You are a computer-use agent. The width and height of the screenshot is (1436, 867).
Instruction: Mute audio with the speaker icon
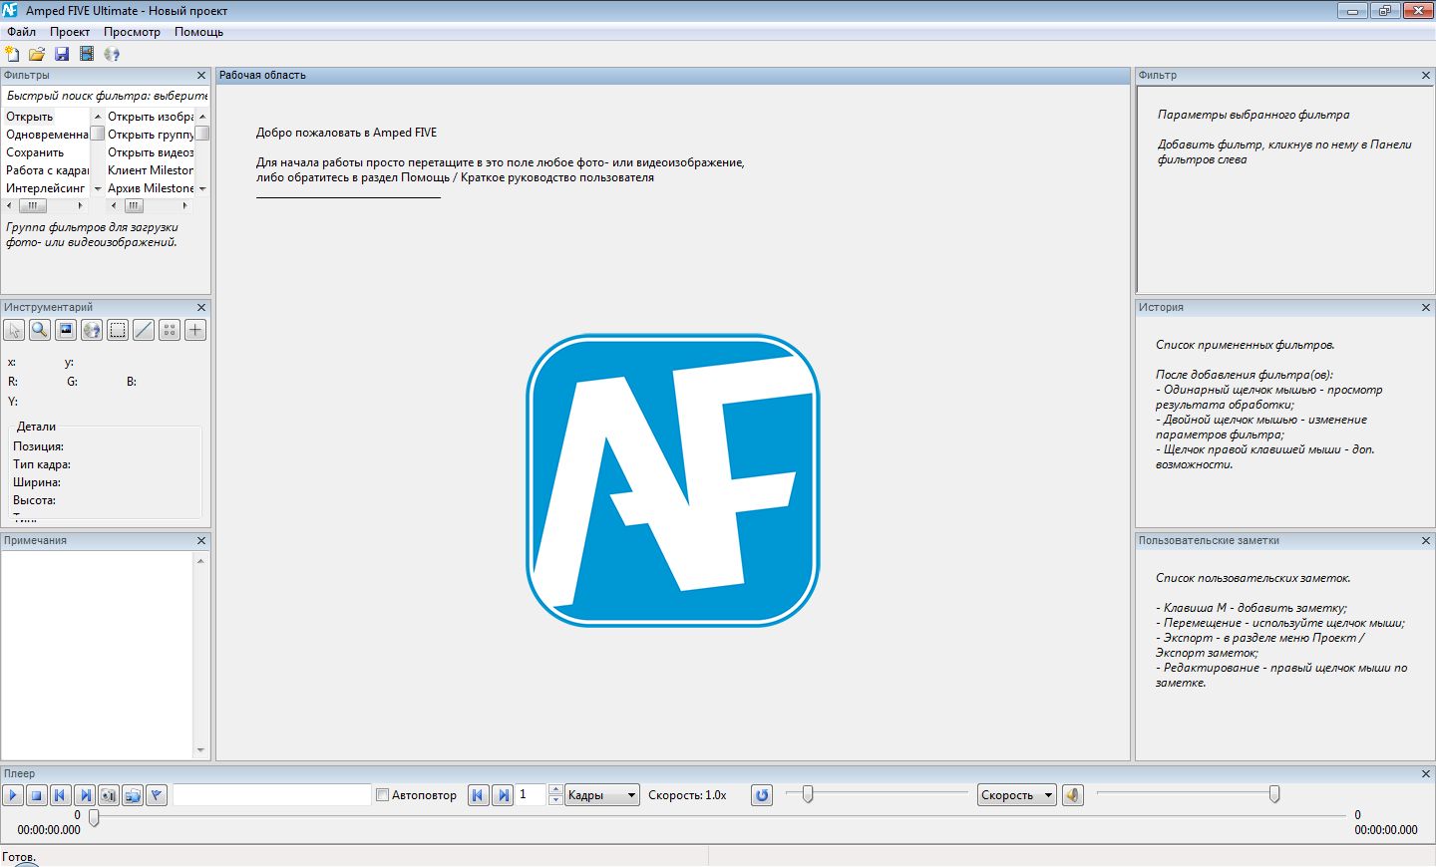point(1073,795)
